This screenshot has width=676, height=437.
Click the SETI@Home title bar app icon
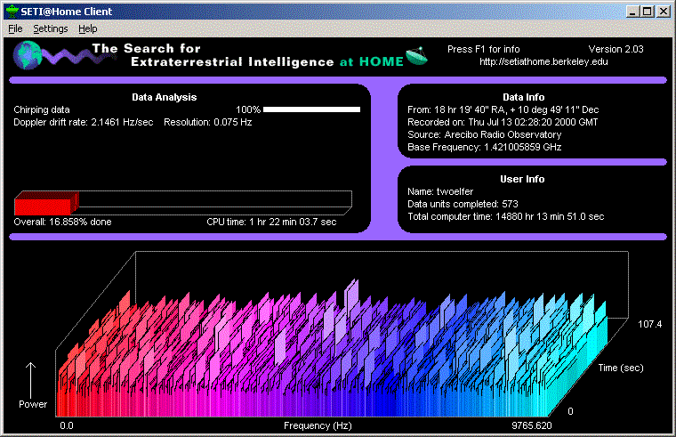tap(12, 12)
